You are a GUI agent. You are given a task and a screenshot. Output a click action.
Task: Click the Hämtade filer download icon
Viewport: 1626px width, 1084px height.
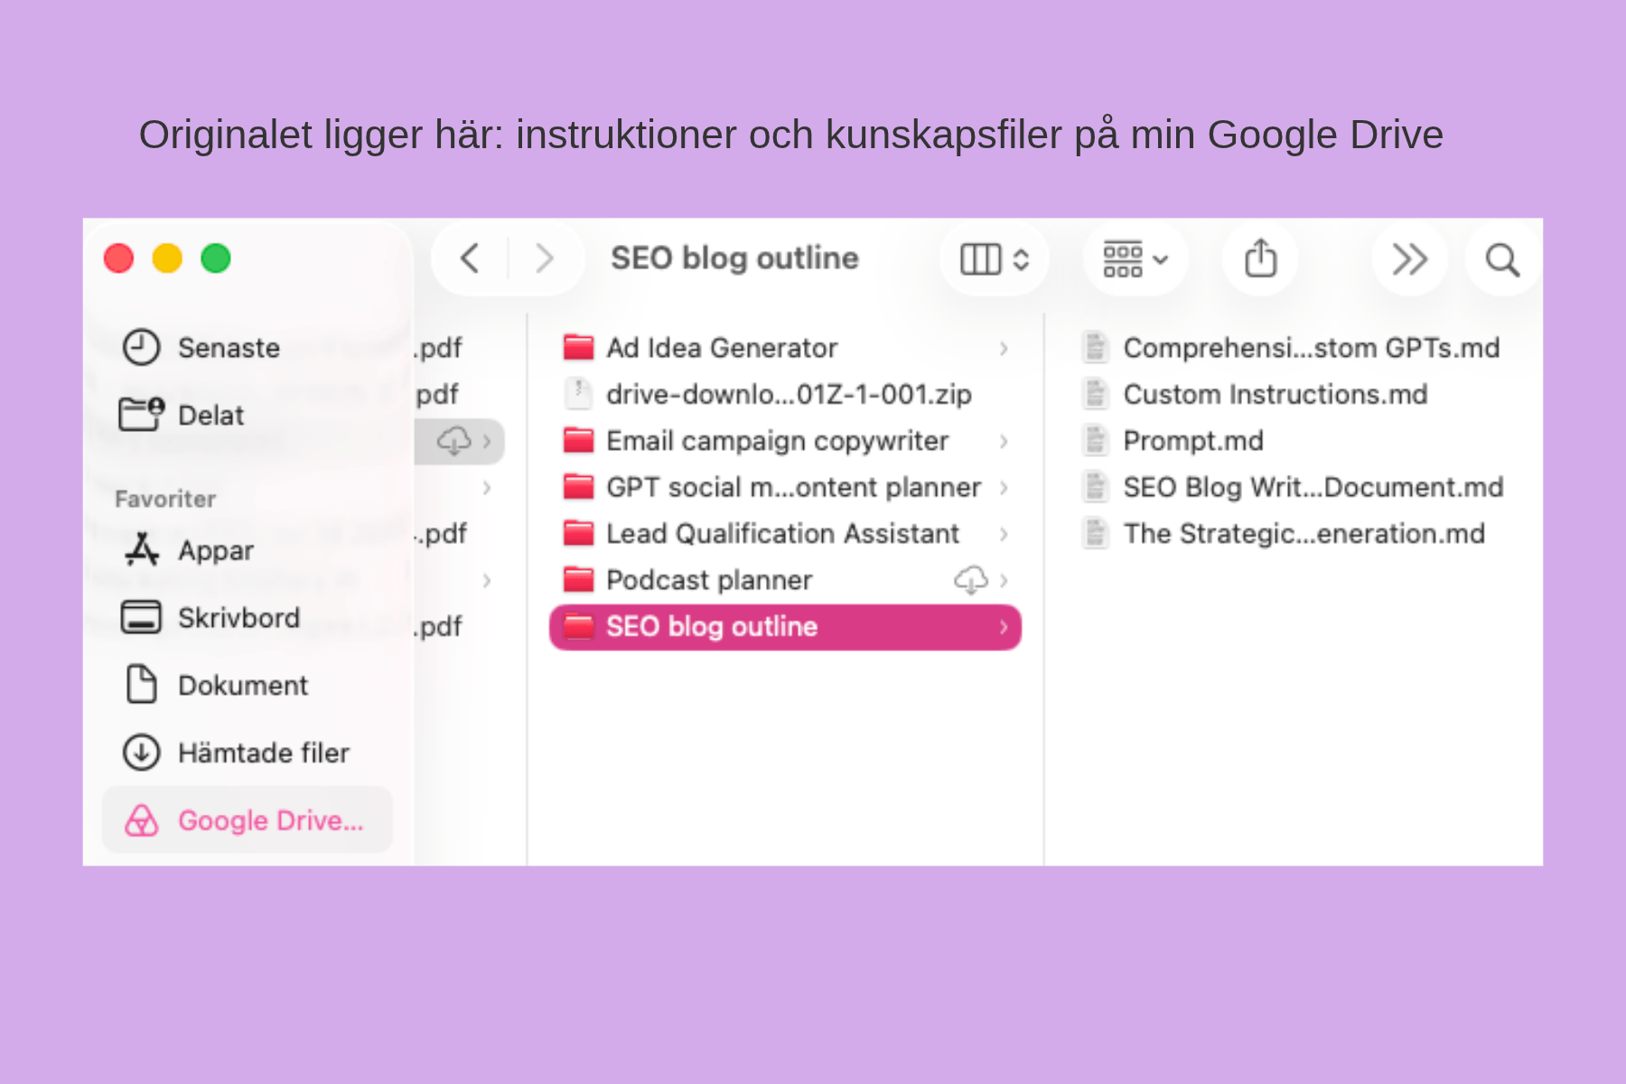point(142,752)
